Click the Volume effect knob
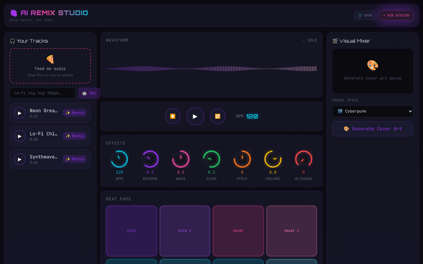 273,159
